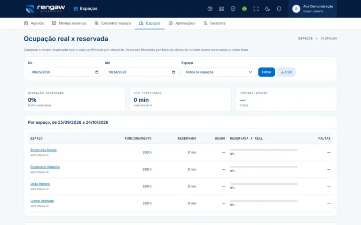Open the help question-mark icon
This screenshot has height=225, width=361.
tap(210, 9)
